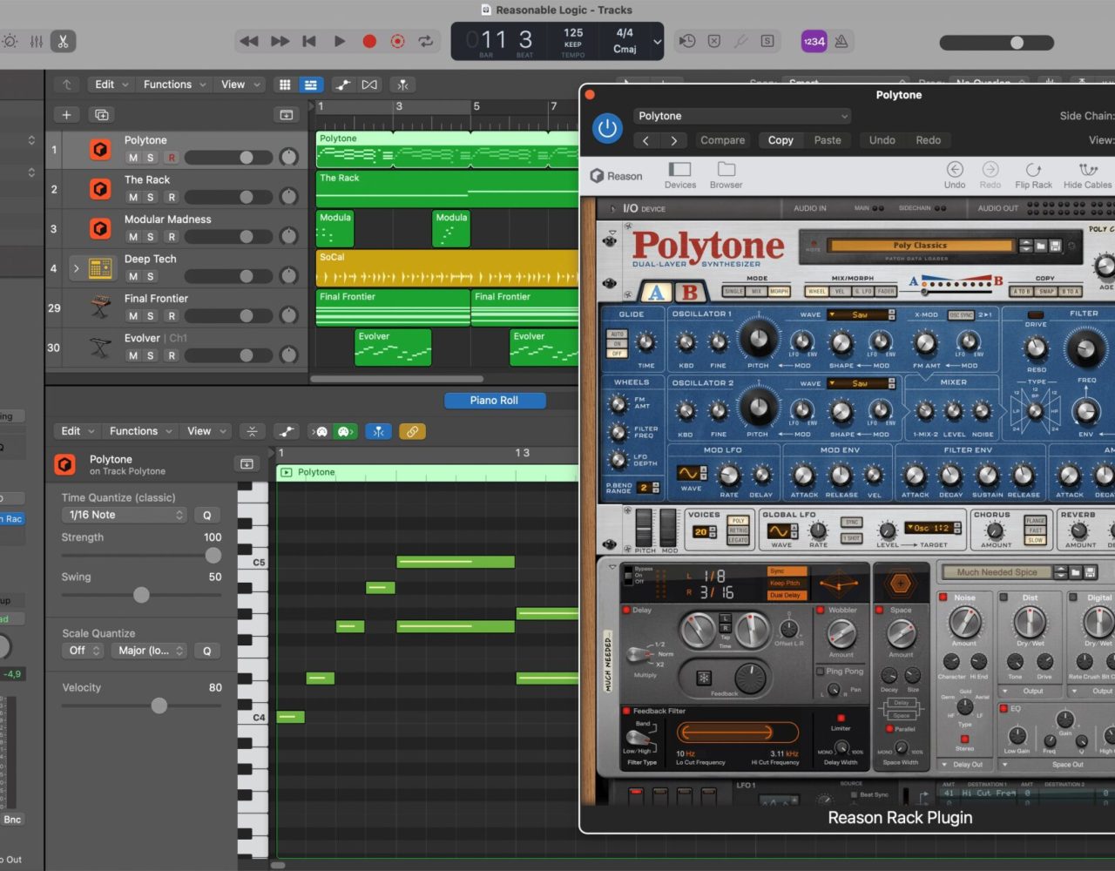Screen dimensions: 1115x871
Task: Click the Hide Cables icon
Action: pyautogui.click(x=1087, y=175)
